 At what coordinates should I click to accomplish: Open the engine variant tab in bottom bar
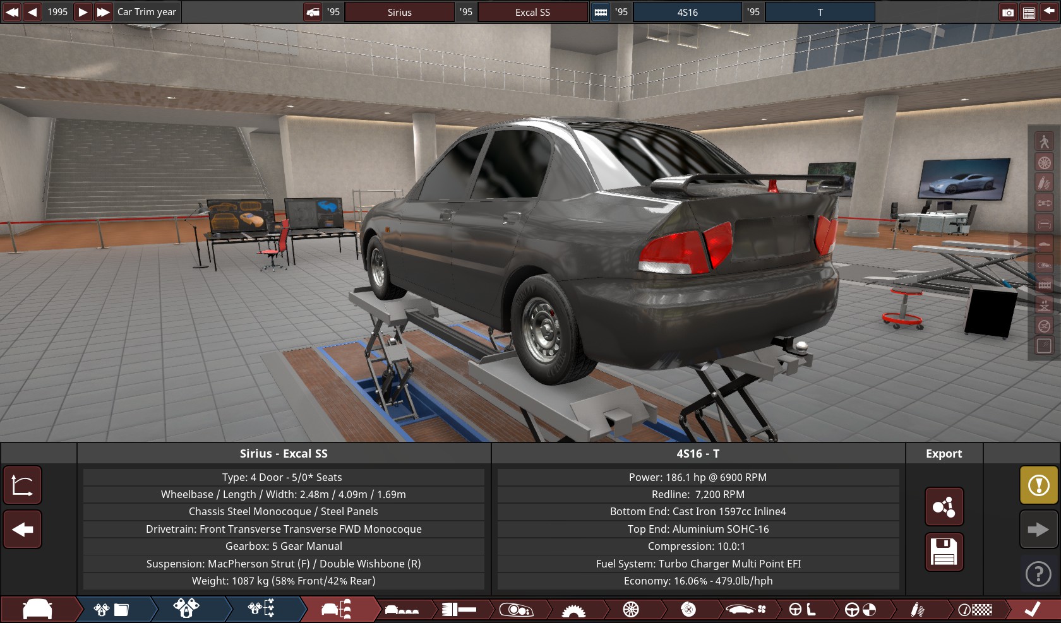(186, 610)
